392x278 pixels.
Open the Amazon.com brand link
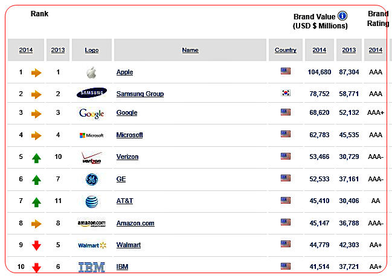click(x=135, y=223)
